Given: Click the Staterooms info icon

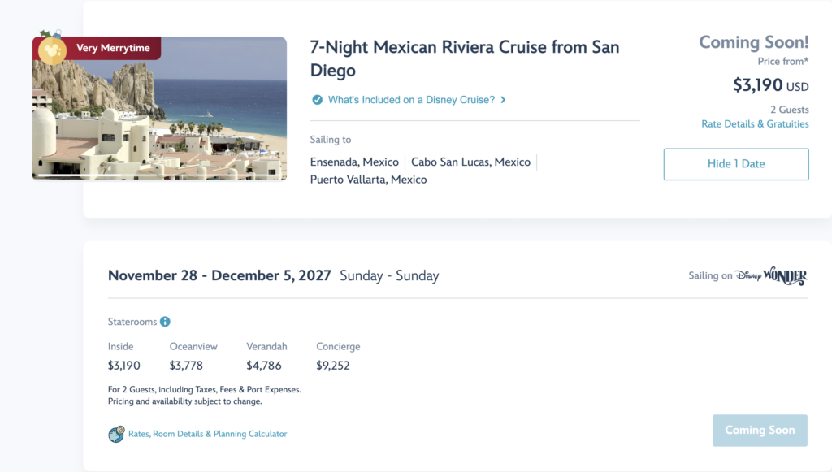Looking at the screenshot, I should [x=165, y=322].
